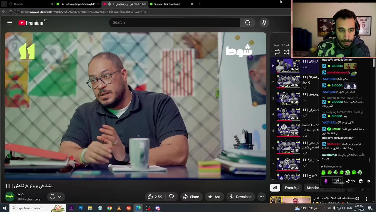Toggle playlist shuffle
Image resolution: width=376 pixels, height=212 pixels.
coord(287,52)
